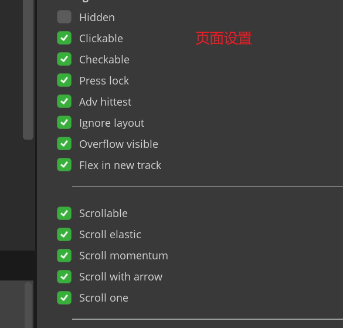Toggle the Press lock checkbox

point(64,80)
